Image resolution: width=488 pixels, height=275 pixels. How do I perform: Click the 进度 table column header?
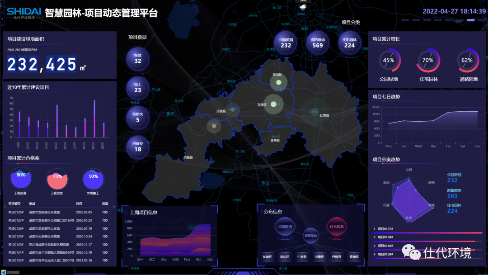[x=105, y=204]
